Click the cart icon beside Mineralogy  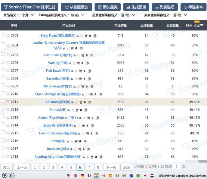(83, 86)
